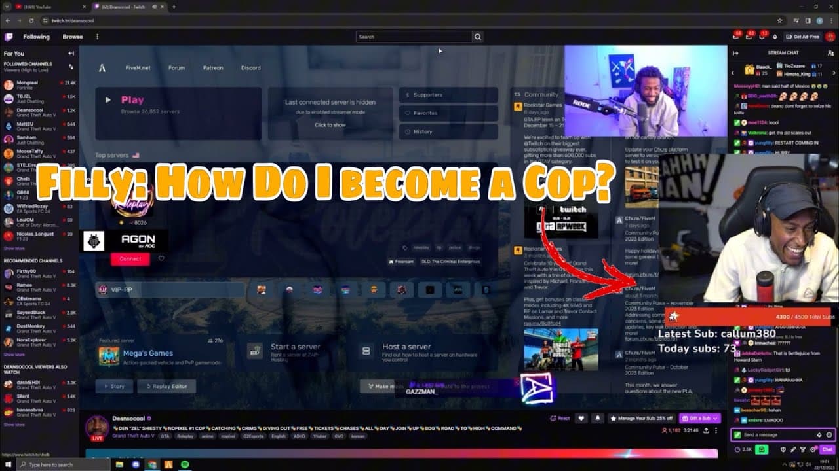Change followed channels sort order

pos(71,67)
